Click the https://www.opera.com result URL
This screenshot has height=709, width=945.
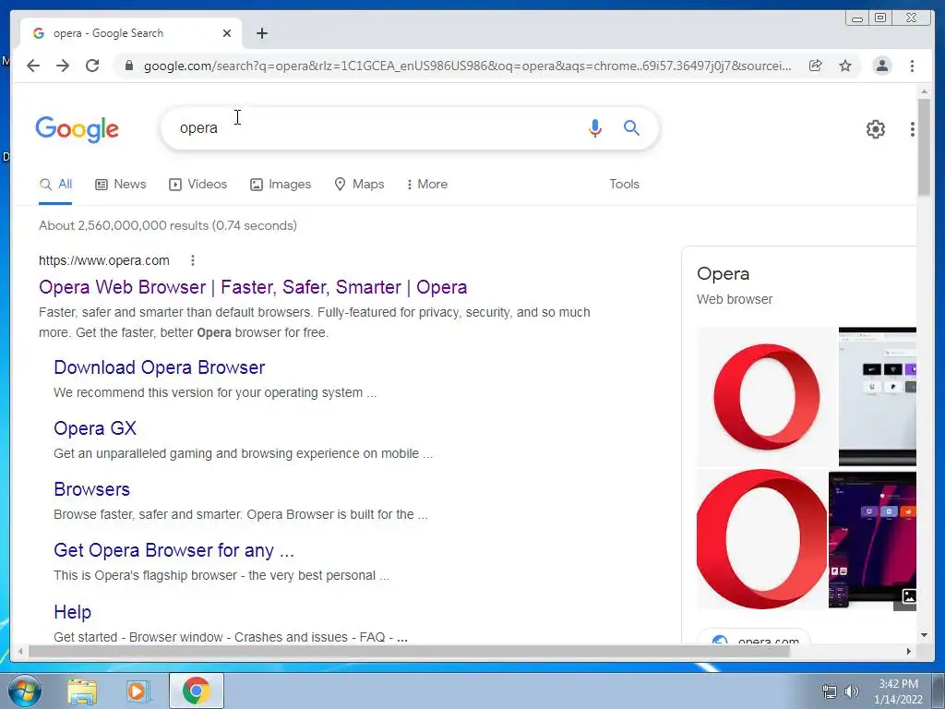(103, 260)
